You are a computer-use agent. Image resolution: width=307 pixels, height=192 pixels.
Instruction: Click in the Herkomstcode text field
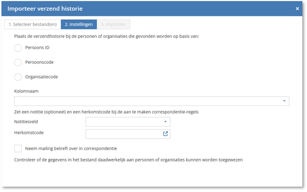(x=123, y=134)
